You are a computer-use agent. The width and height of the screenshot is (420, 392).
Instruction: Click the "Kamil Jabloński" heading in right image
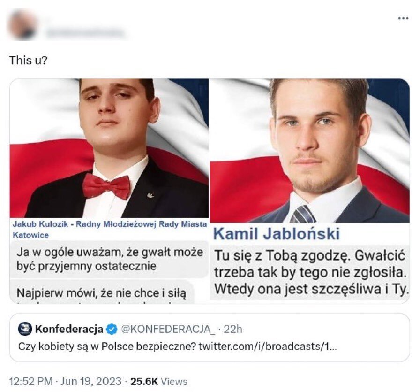(277, 233)
